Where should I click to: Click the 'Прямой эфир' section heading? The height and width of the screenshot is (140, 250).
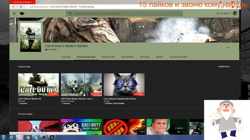[x=24, y=66]
